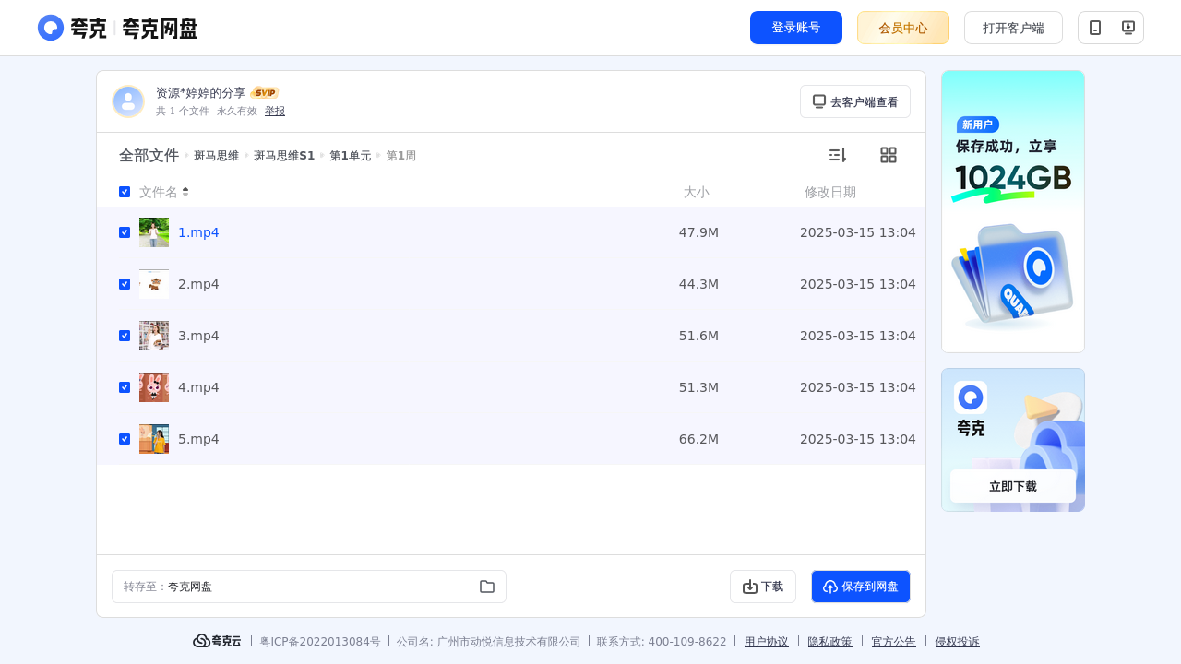Go to 全部文件 breadcrumb
The image size is (1181, 664).
pyautogui.click(x=149, y=156)
